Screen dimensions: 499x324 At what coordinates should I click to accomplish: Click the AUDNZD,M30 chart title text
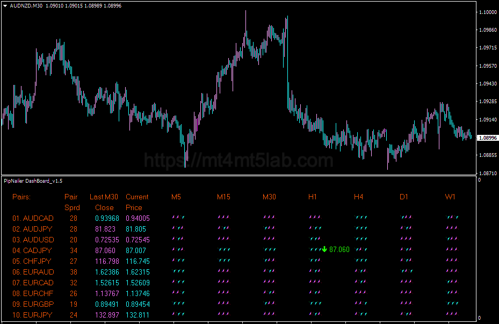(26, 6)
